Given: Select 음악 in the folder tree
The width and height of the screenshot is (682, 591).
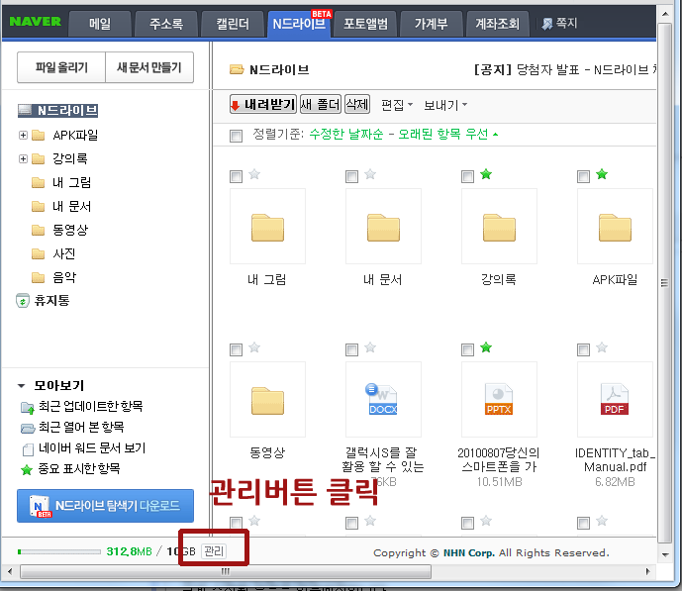Looking at the screenshot, I should tap(64, 277).
